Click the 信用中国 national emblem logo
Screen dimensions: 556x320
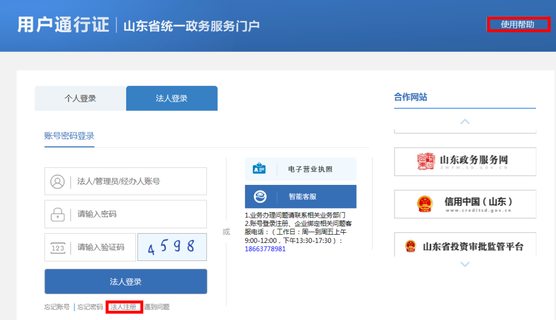pos(425,204)
